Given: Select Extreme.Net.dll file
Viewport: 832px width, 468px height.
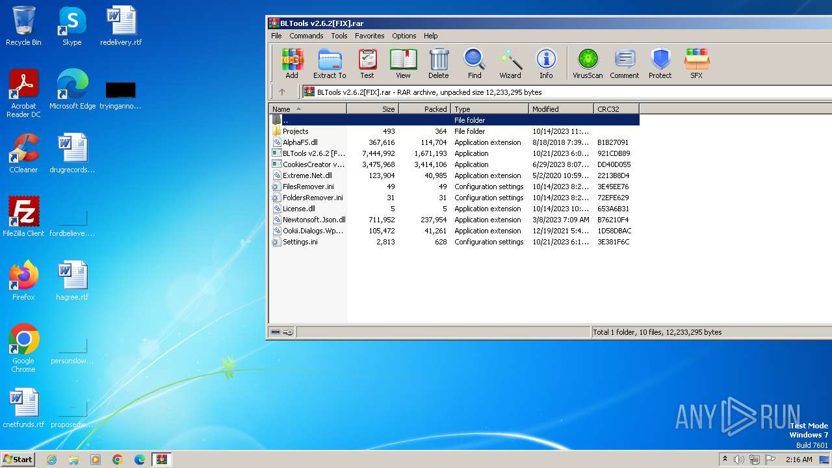Looking at the screenshot, I should coord(454,175).
